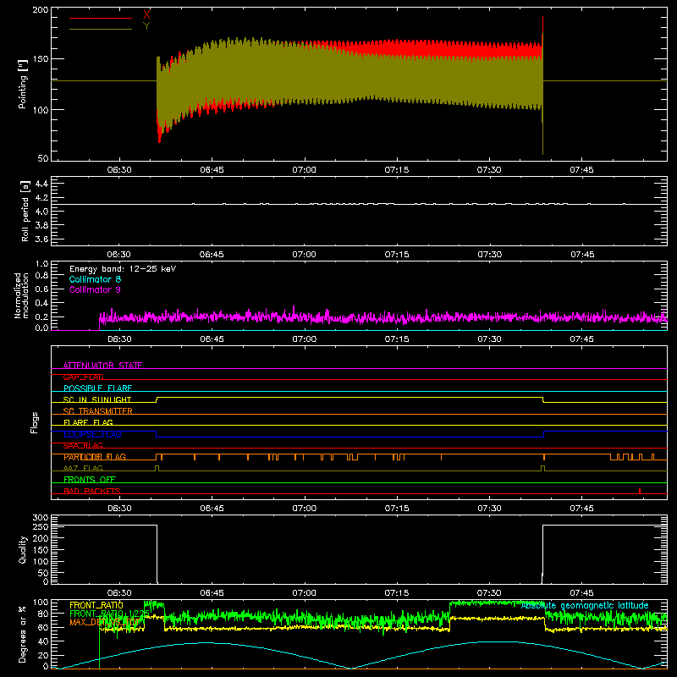Click the blue 'ECLIPSE_FLAG' label

pos(92,434)
